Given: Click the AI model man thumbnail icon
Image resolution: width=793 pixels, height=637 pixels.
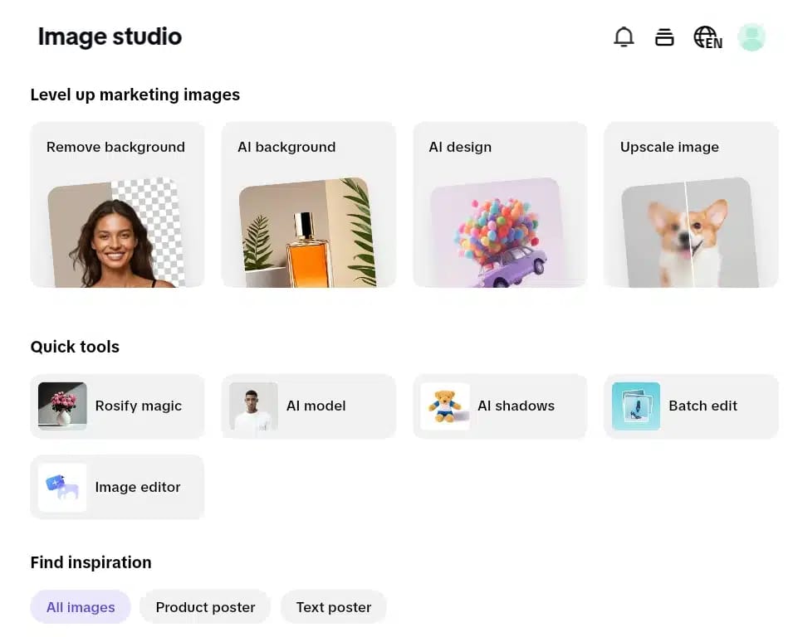Looking at the screenshot, I should [253, 406].
